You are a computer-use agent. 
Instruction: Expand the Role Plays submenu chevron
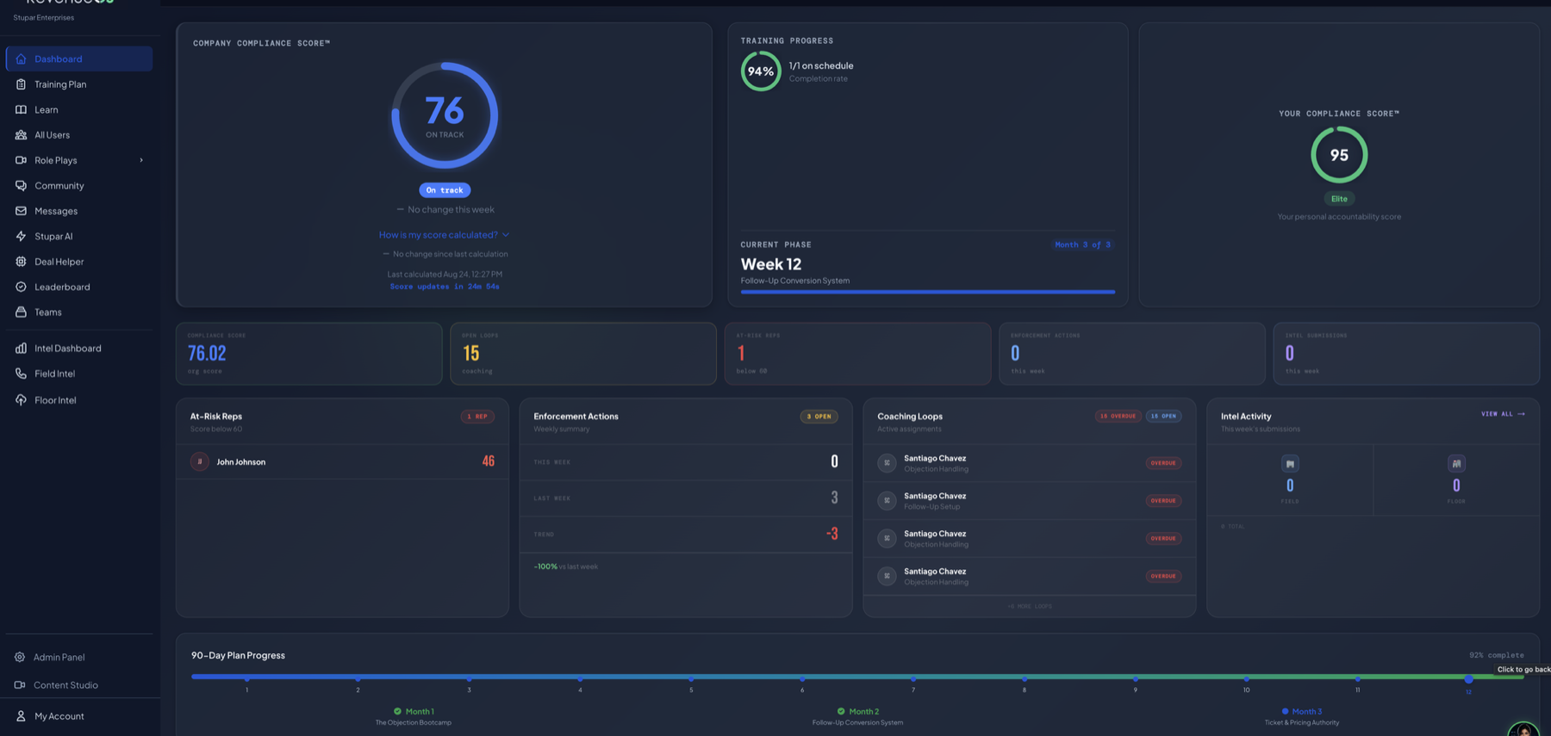(141, 160)
